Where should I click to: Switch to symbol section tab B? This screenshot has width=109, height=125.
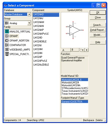pyautogui.click(x=75, y=50)
